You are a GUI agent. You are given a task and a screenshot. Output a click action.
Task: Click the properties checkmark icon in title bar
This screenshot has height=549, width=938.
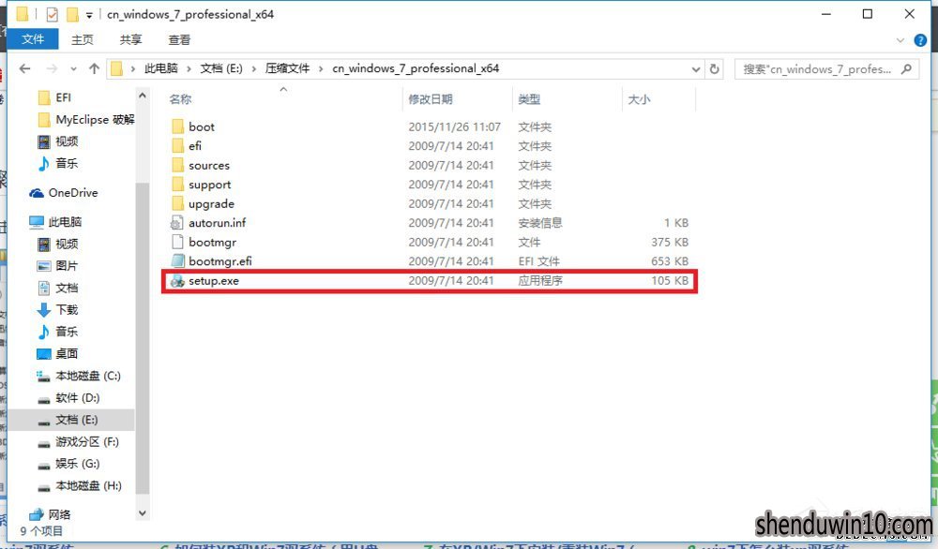click(x=52, y=14)
